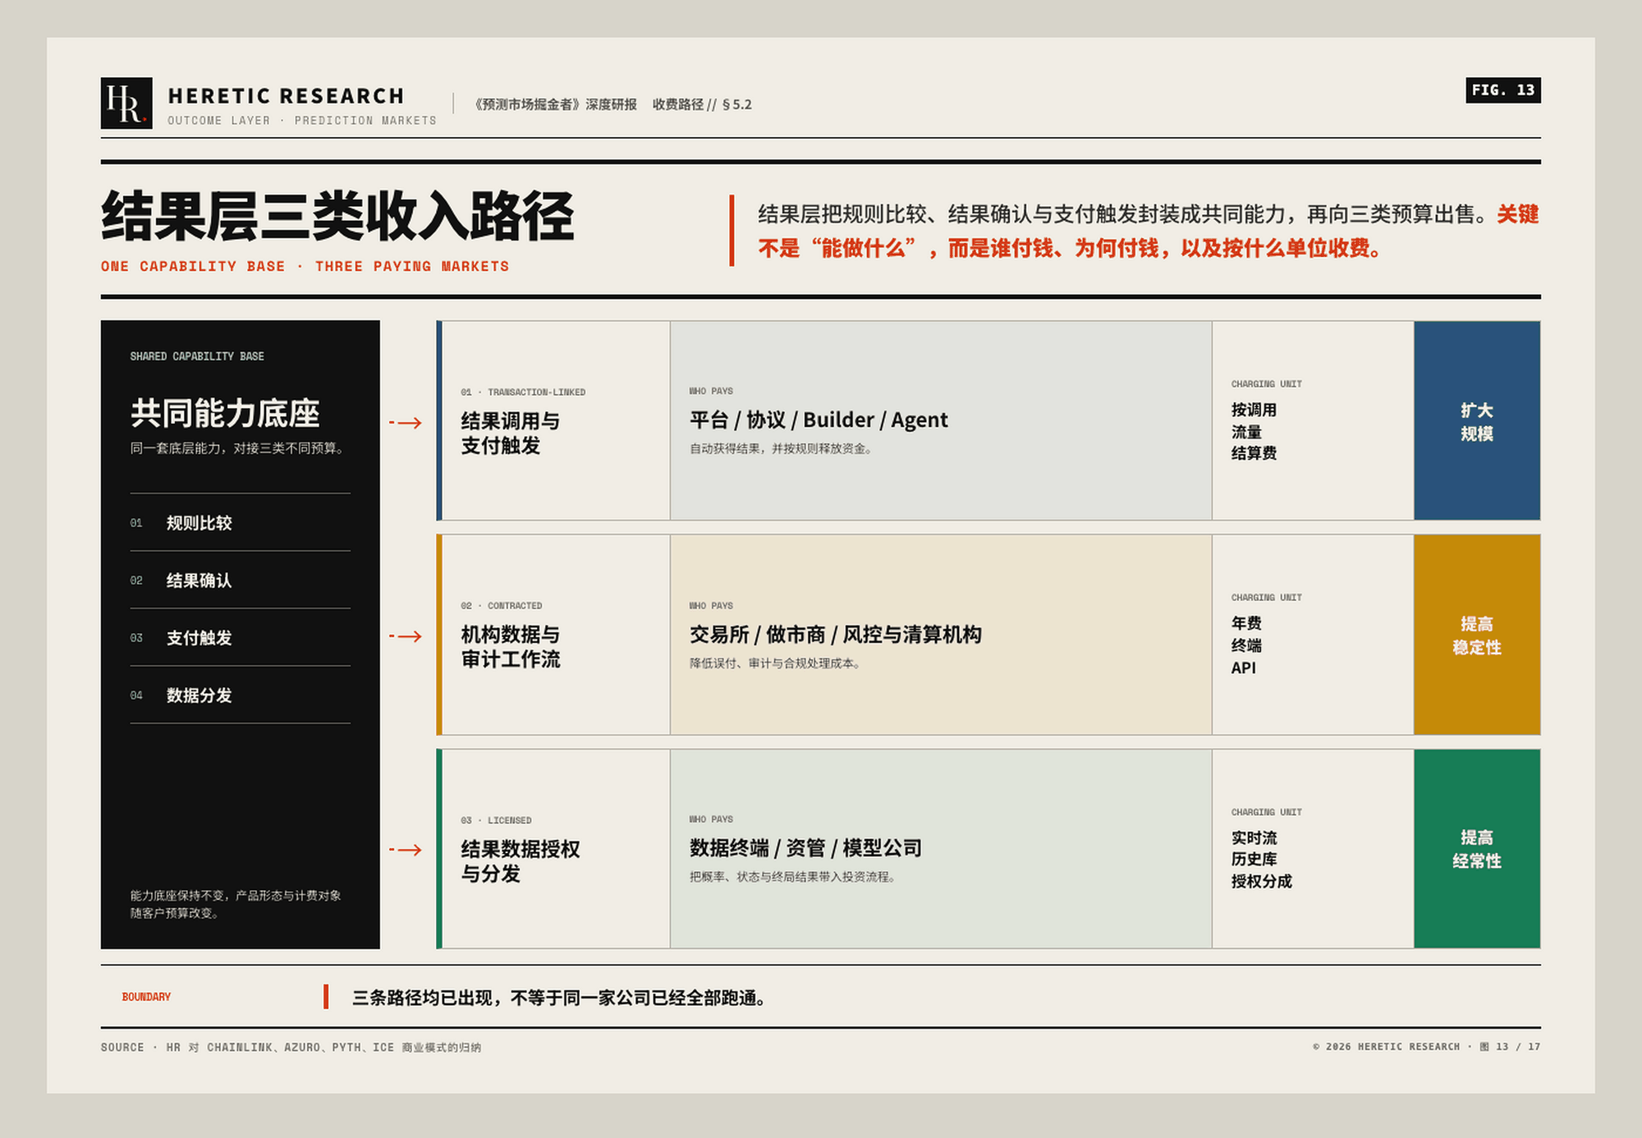Click the 实时流 历史库 授权分成 charging unit
Screen dimensions: 1642x1138
pos(1261,860)
